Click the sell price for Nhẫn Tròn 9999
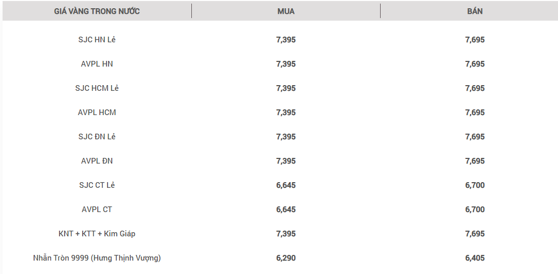 (475, 258)
